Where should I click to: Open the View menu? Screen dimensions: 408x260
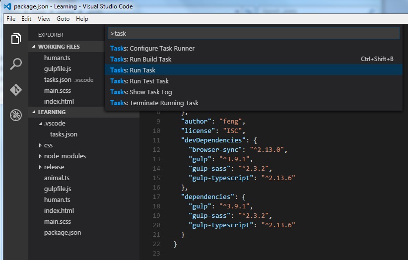click(x=44, y=19)
